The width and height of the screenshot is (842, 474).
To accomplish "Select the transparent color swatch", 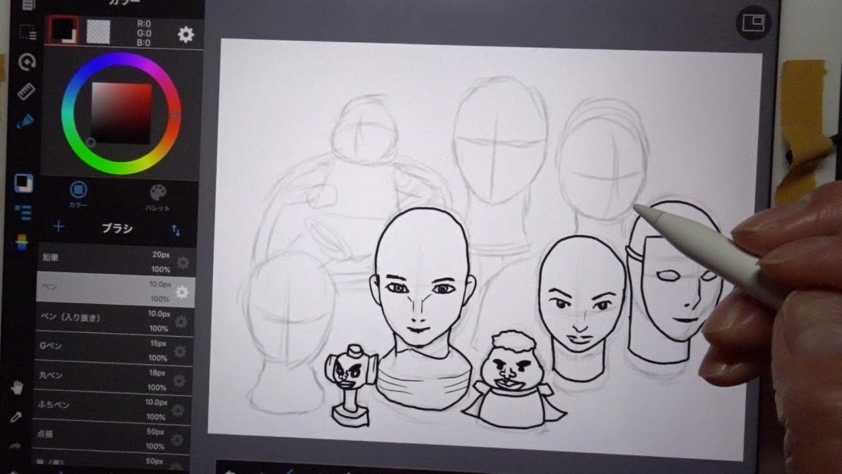I will [98, 31].
